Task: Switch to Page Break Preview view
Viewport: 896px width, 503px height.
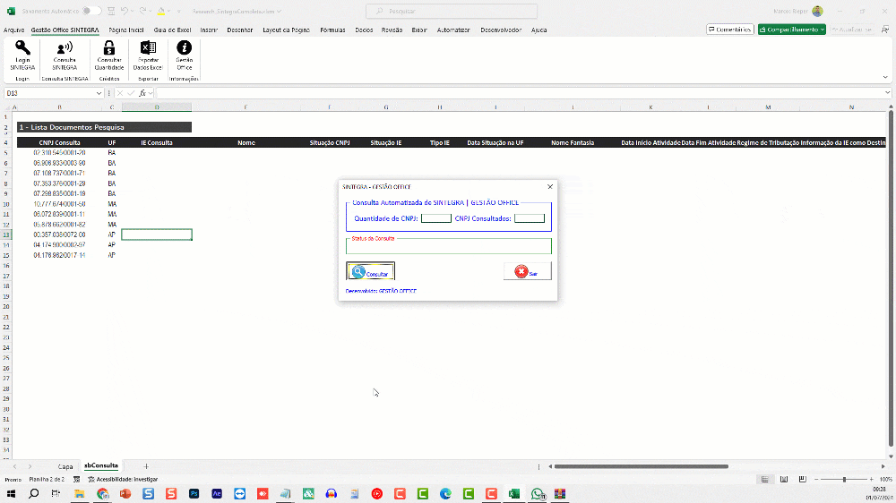Action: (802, 479)
